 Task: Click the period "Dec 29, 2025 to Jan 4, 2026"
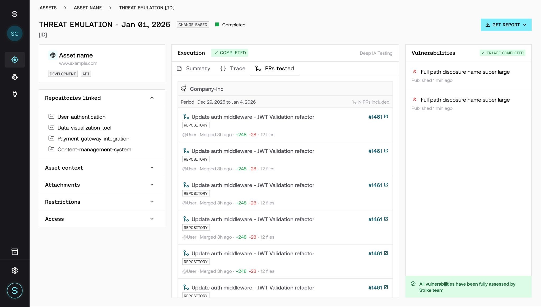(226, 102)
